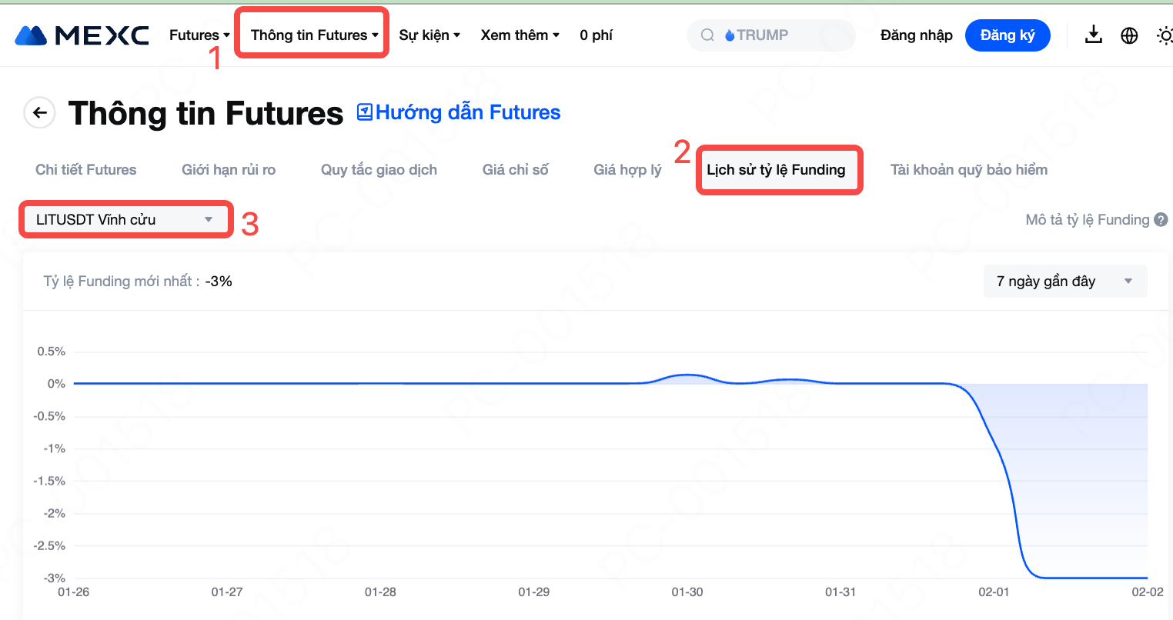Click the funding rate description help icon
1173x620 pixels.
tap(1161, 220)
